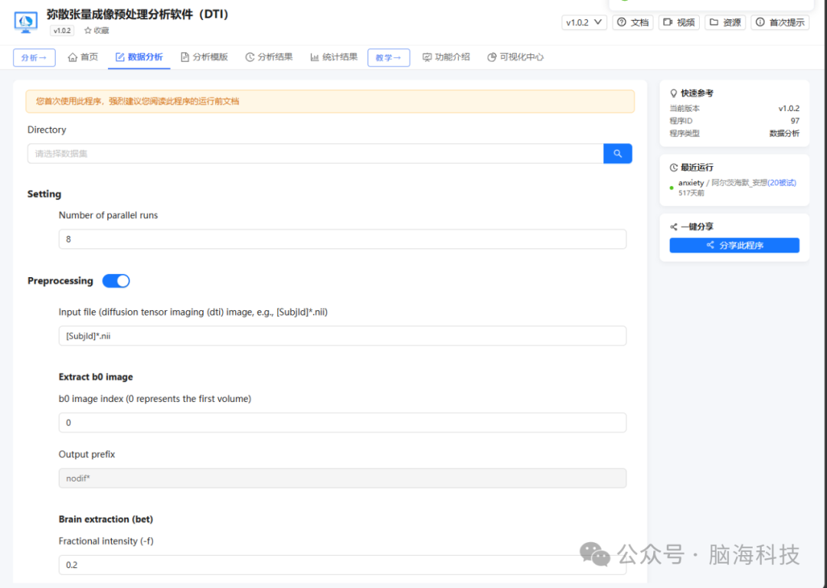Click the 快速参考 lightbulb icon

pos(674,93)
